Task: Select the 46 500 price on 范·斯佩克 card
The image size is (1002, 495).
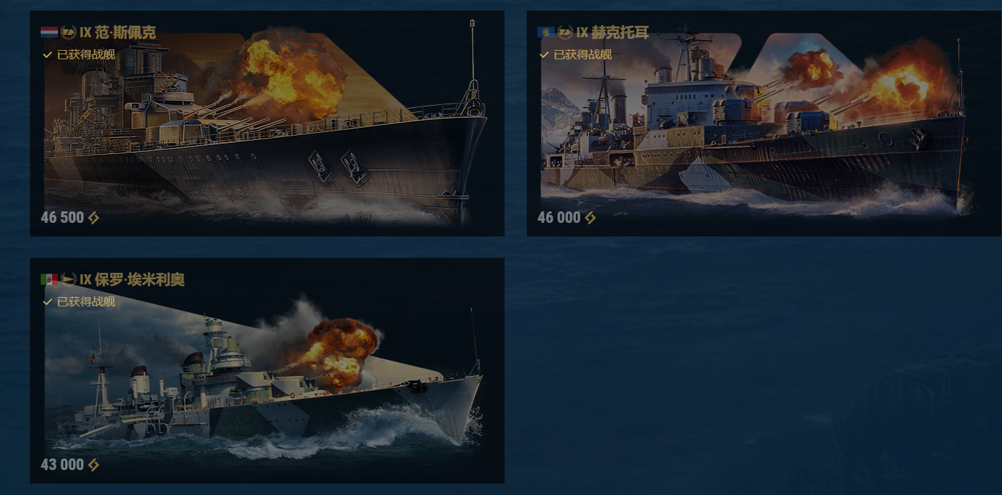Action: coord(62,218)
